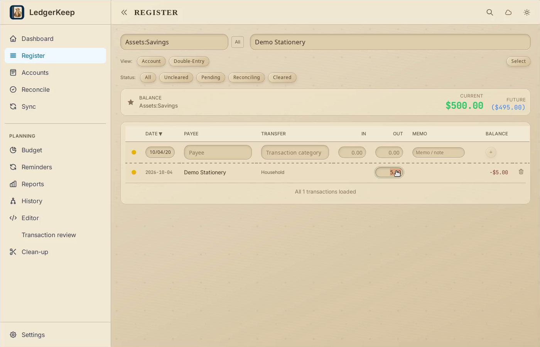Click the Select button
540x347 pixels.
point(518,61)
